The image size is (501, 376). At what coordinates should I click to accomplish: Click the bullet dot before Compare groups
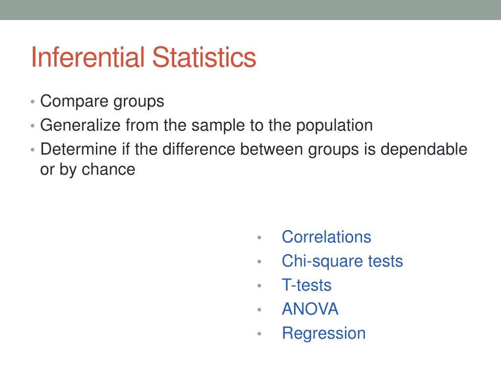click(32, 102)
